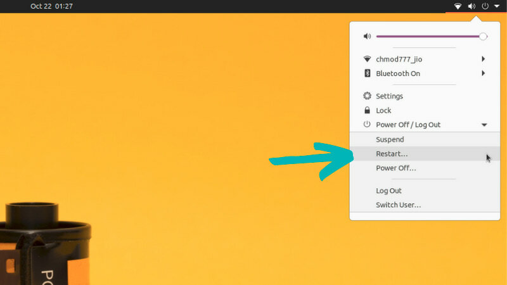Open the clock showing Oct 22 01:27

[51, 6]
